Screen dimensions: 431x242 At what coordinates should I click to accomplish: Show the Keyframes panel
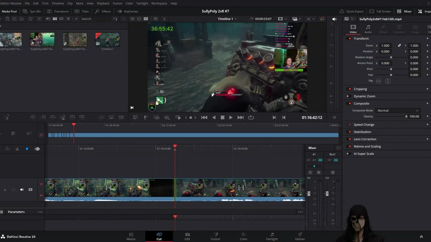(x=128, y=11)
